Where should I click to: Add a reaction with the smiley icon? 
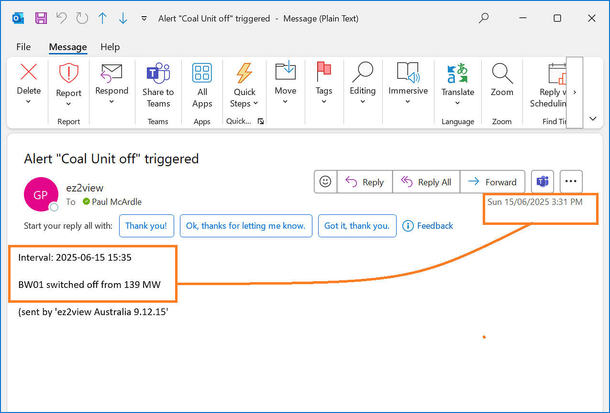pyautogui.click(x=325, y=182)
